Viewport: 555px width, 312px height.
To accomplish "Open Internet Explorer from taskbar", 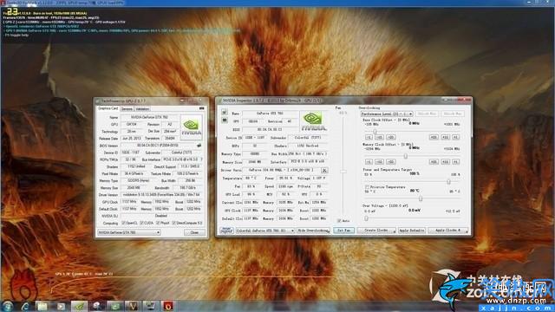I will [26, 306].
